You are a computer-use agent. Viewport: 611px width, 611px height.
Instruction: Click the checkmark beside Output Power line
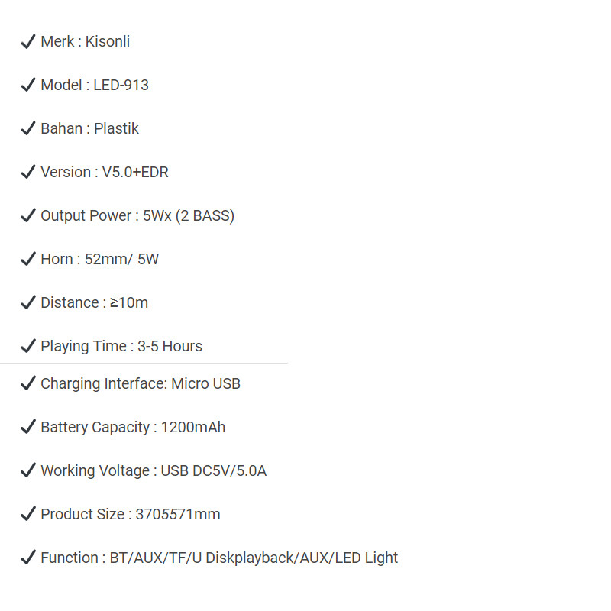click(x=28, y=215)
